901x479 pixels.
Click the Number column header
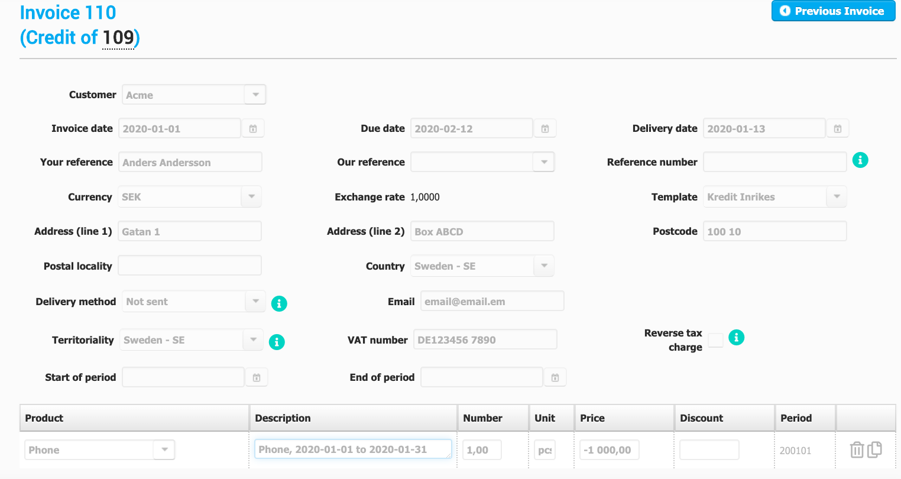(x=493, y=418)
